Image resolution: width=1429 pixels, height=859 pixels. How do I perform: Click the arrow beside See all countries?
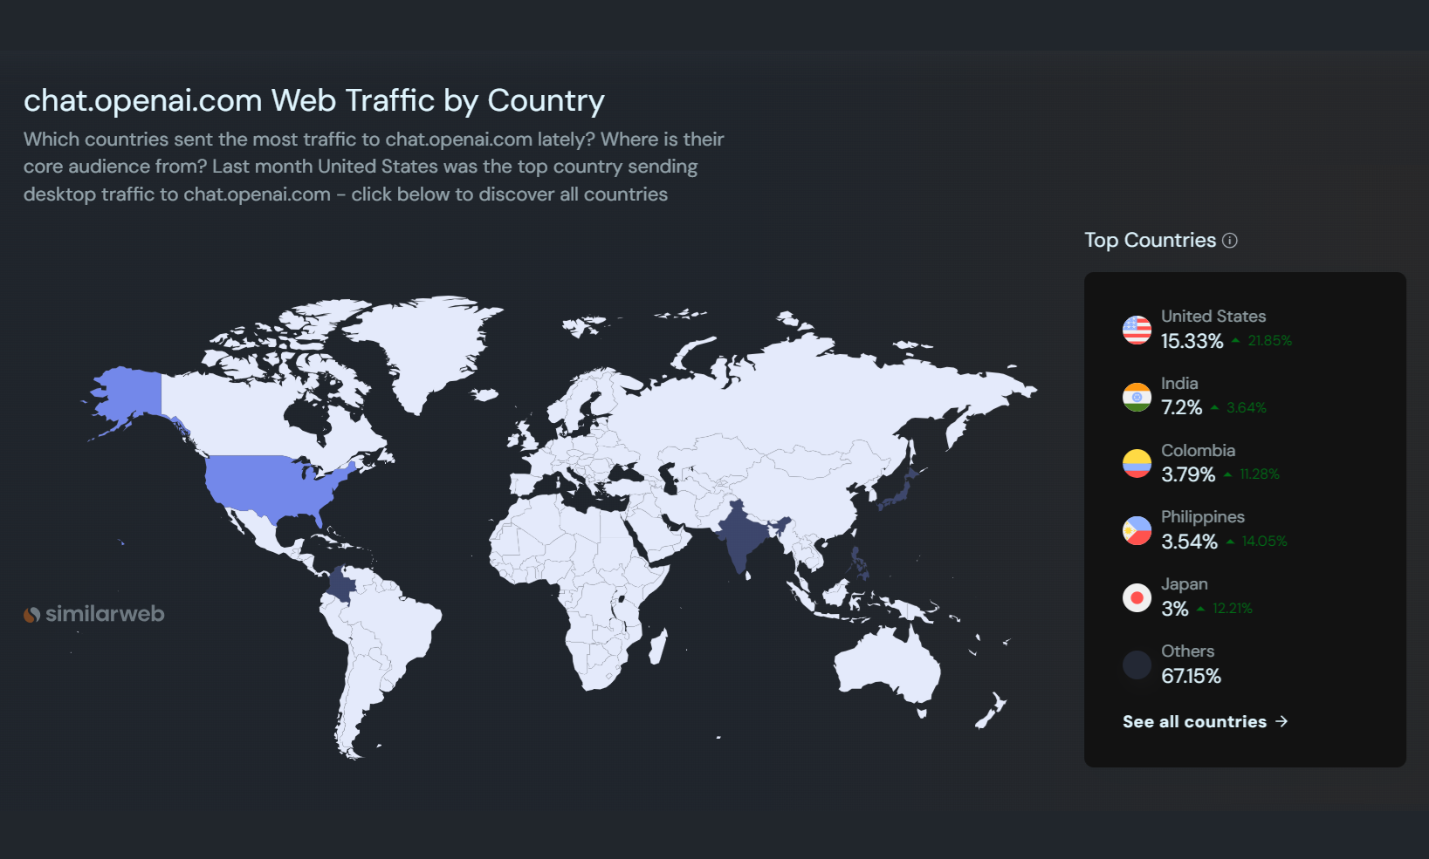[x=1281, y=721]
